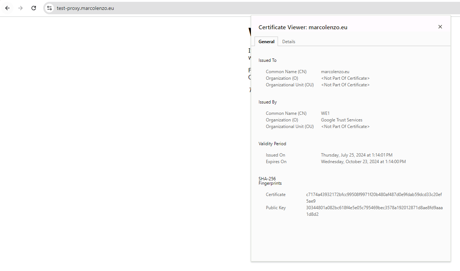Click the Expires On date text

(363, 161)
